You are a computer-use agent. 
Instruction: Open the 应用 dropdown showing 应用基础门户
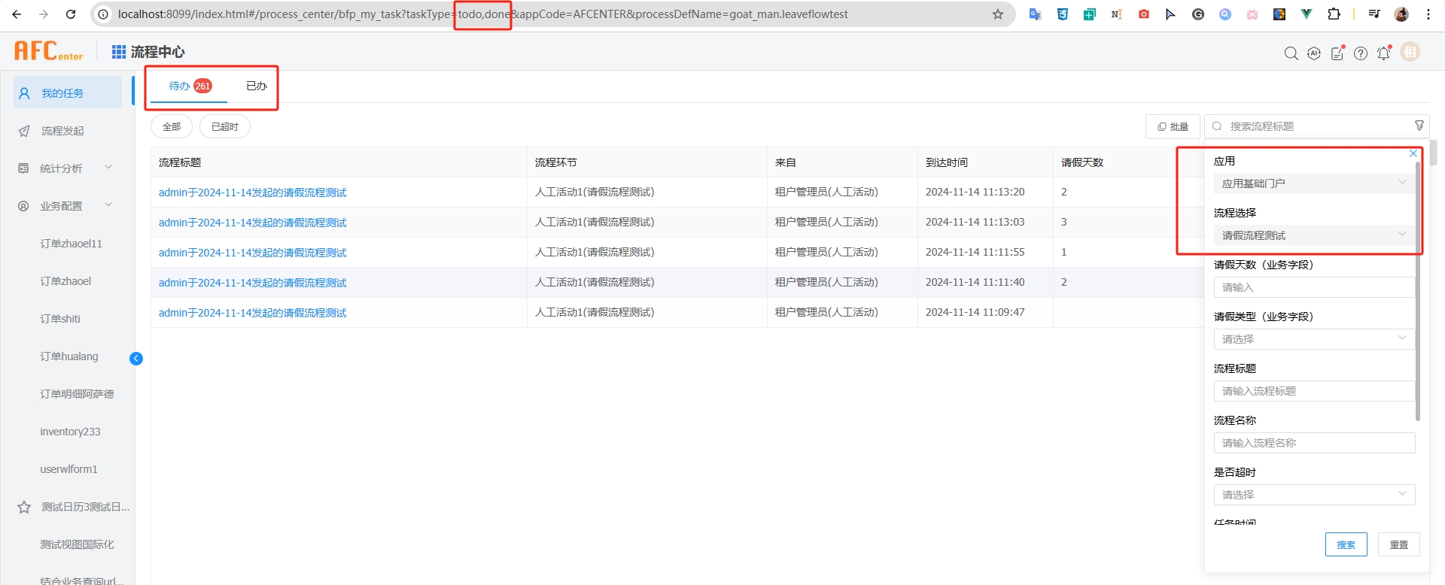[x=1313, y=183]
